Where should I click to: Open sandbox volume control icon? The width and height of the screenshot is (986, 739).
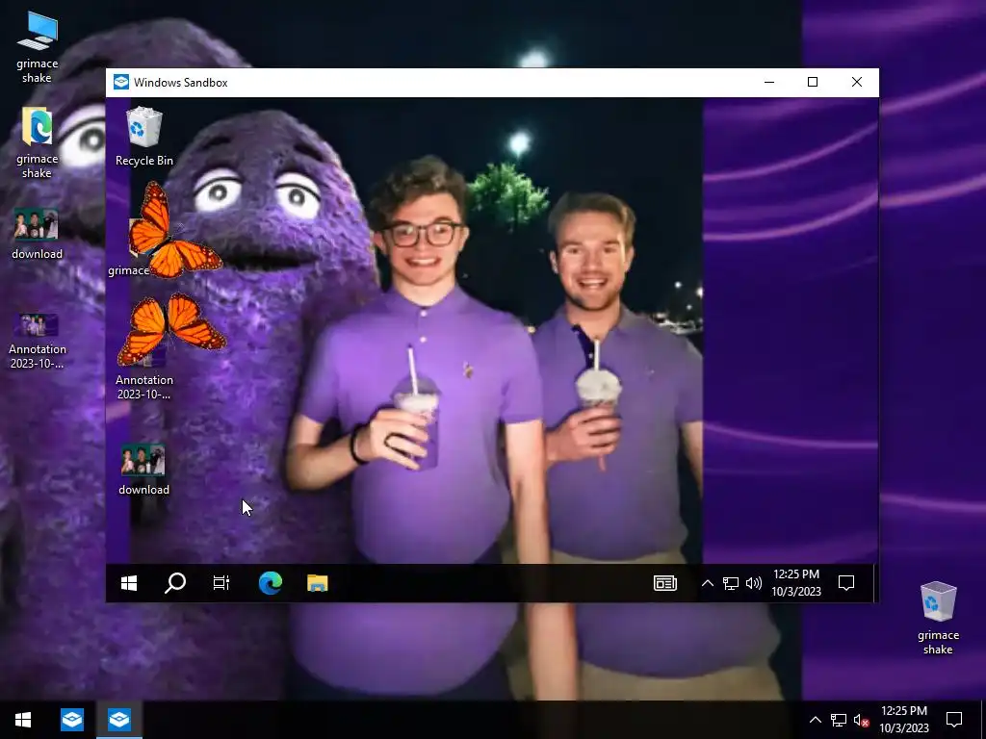click(x=753, y=583)
